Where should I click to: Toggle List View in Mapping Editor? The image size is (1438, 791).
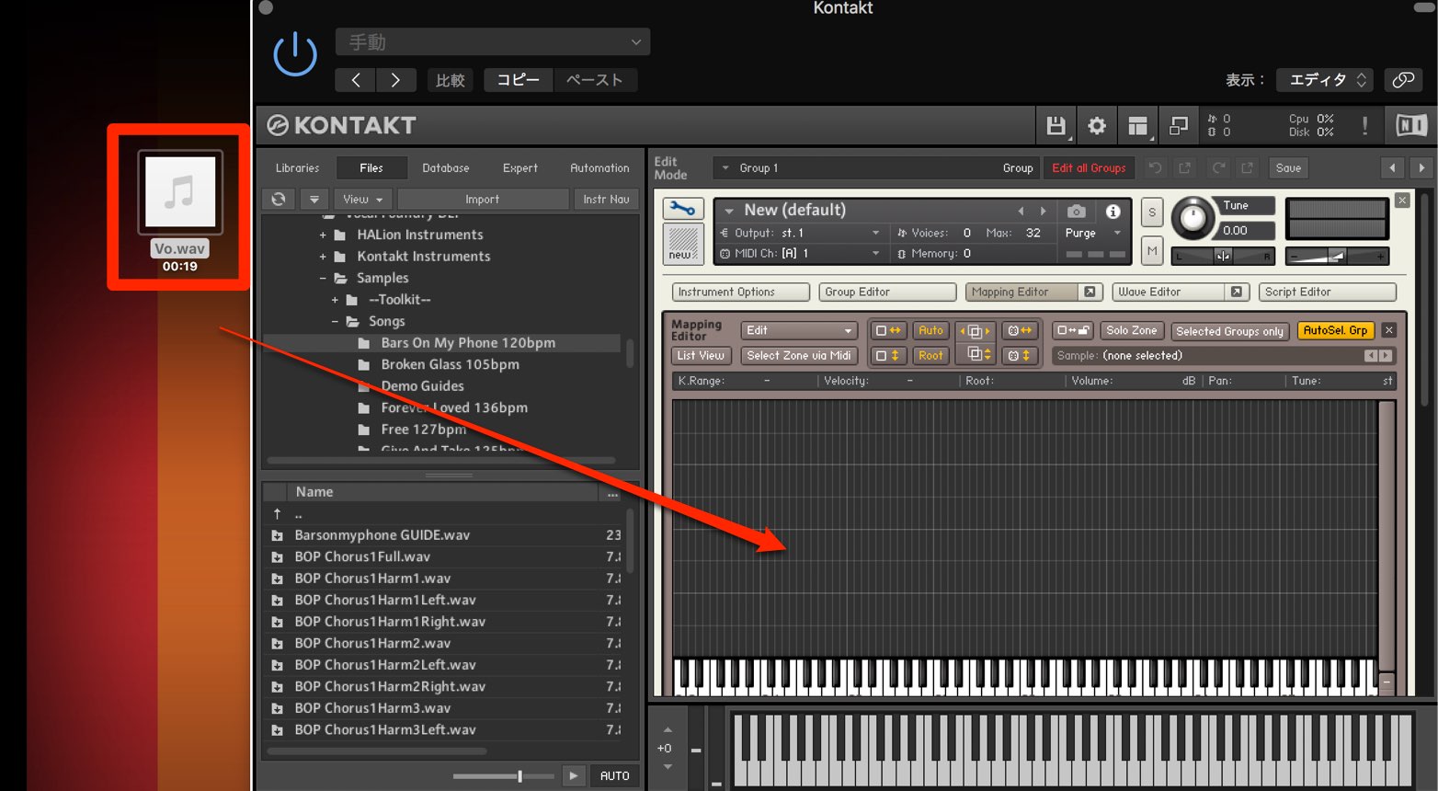click(x=701, y=355)
